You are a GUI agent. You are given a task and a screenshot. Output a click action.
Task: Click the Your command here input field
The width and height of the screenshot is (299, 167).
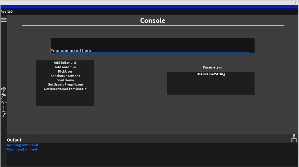pos(153,46)
